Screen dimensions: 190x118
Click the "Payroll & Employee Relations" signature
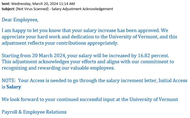pyautogui.click(x=34, y=112)
